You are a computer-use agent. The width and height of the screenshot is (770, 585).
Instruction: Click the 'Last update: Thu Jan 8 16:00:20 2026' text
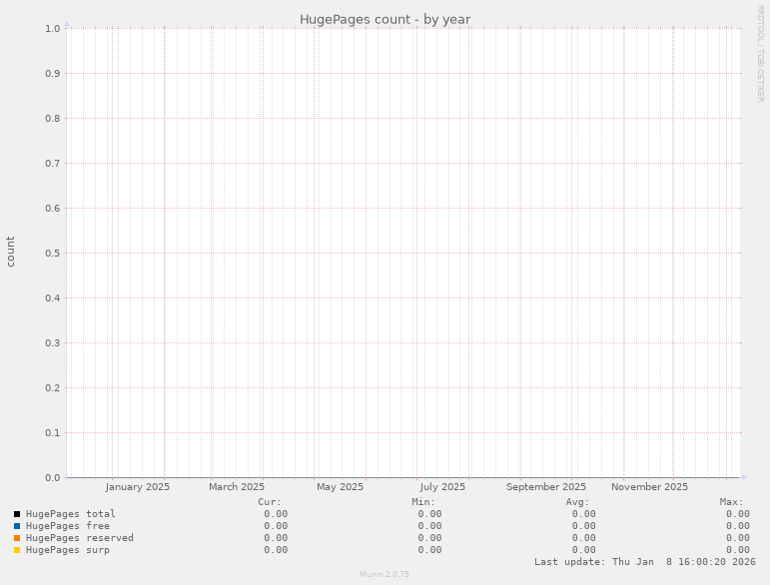coord(645,562)
